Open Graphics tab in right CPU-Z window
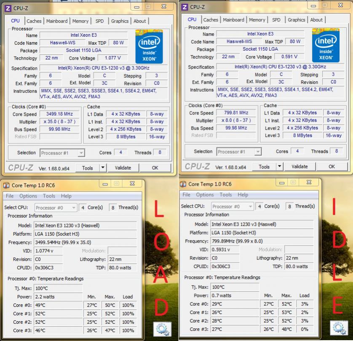Viewport: 353px width, 341px height. pos(296,19)
